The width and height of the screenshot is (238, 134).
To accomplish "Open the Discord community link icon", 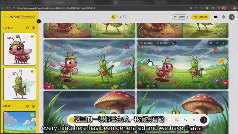I will [215, 17].
